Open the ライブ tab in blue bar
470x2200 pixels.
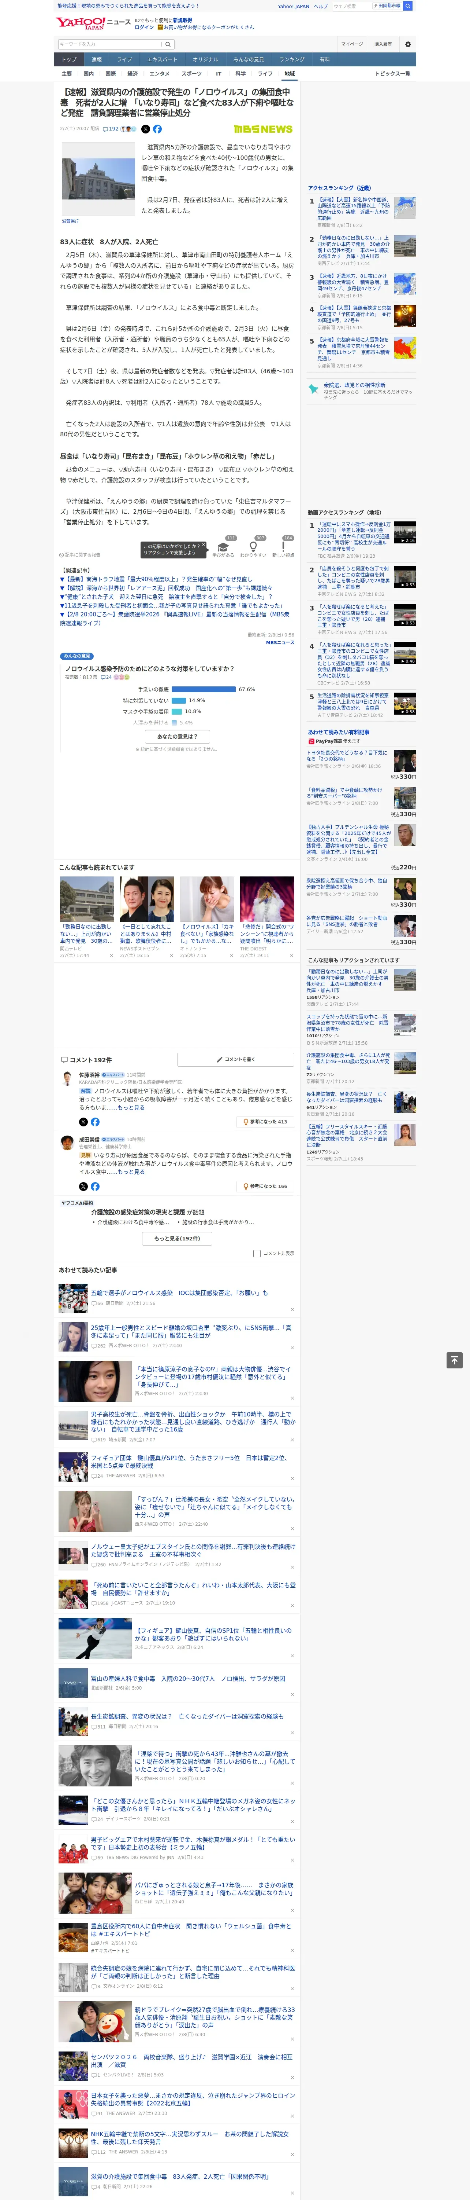[124, 60]
